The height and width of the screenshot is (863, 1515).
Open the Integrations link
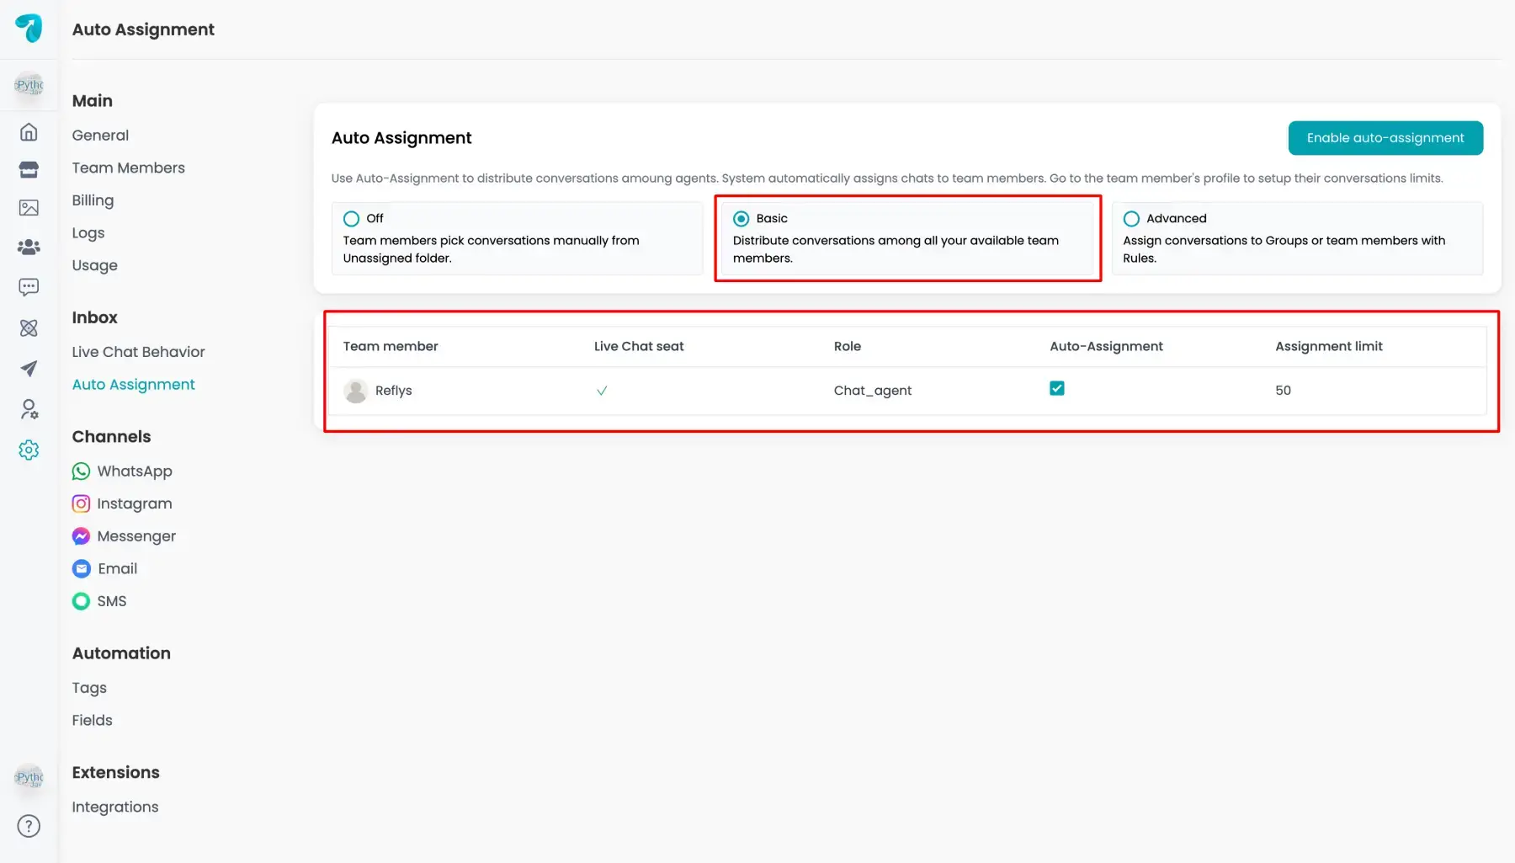[115, 807]
